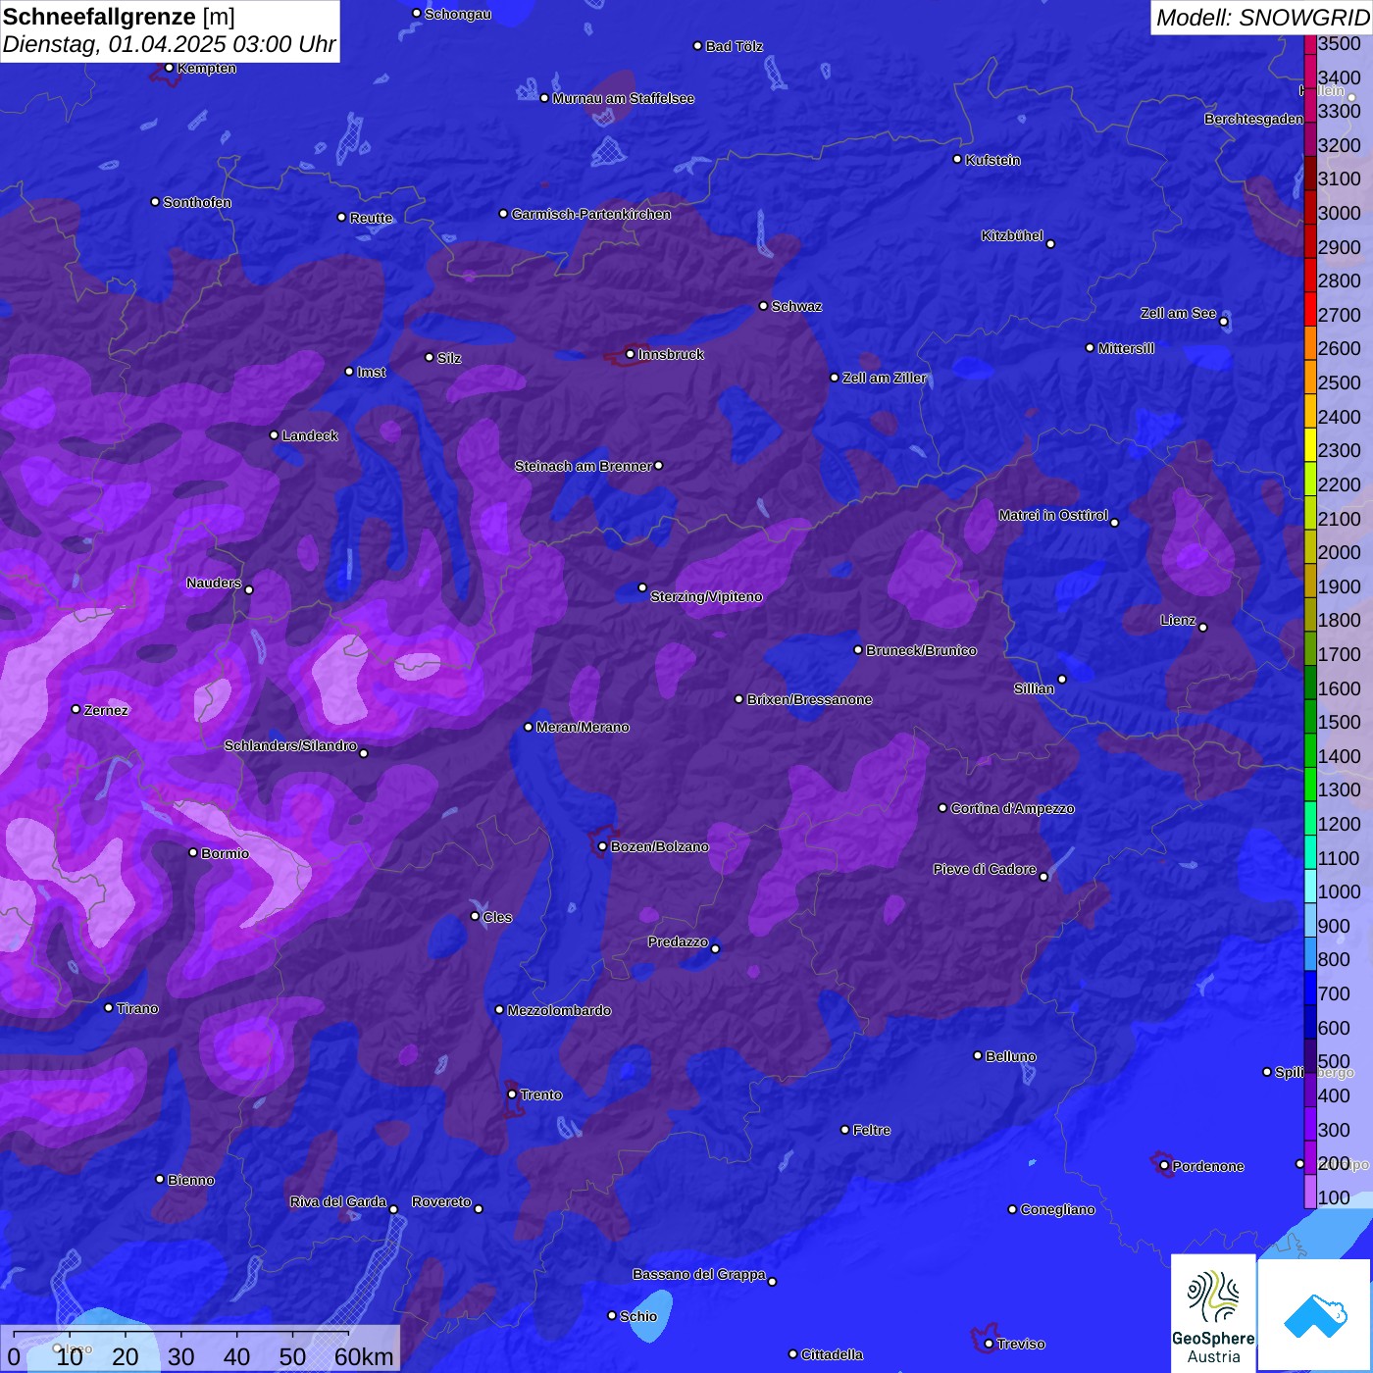Click the Cortina d'Ampezzo marker dot
The image size is (1373, 1373).
(x=942, y=808)
